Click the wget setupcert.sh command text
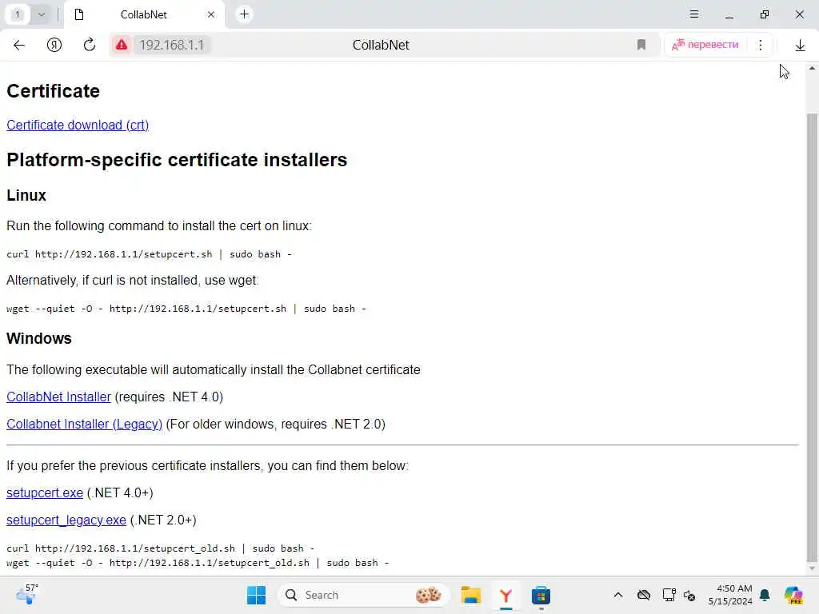Screen dimensions: 819x614 (186, 309)
